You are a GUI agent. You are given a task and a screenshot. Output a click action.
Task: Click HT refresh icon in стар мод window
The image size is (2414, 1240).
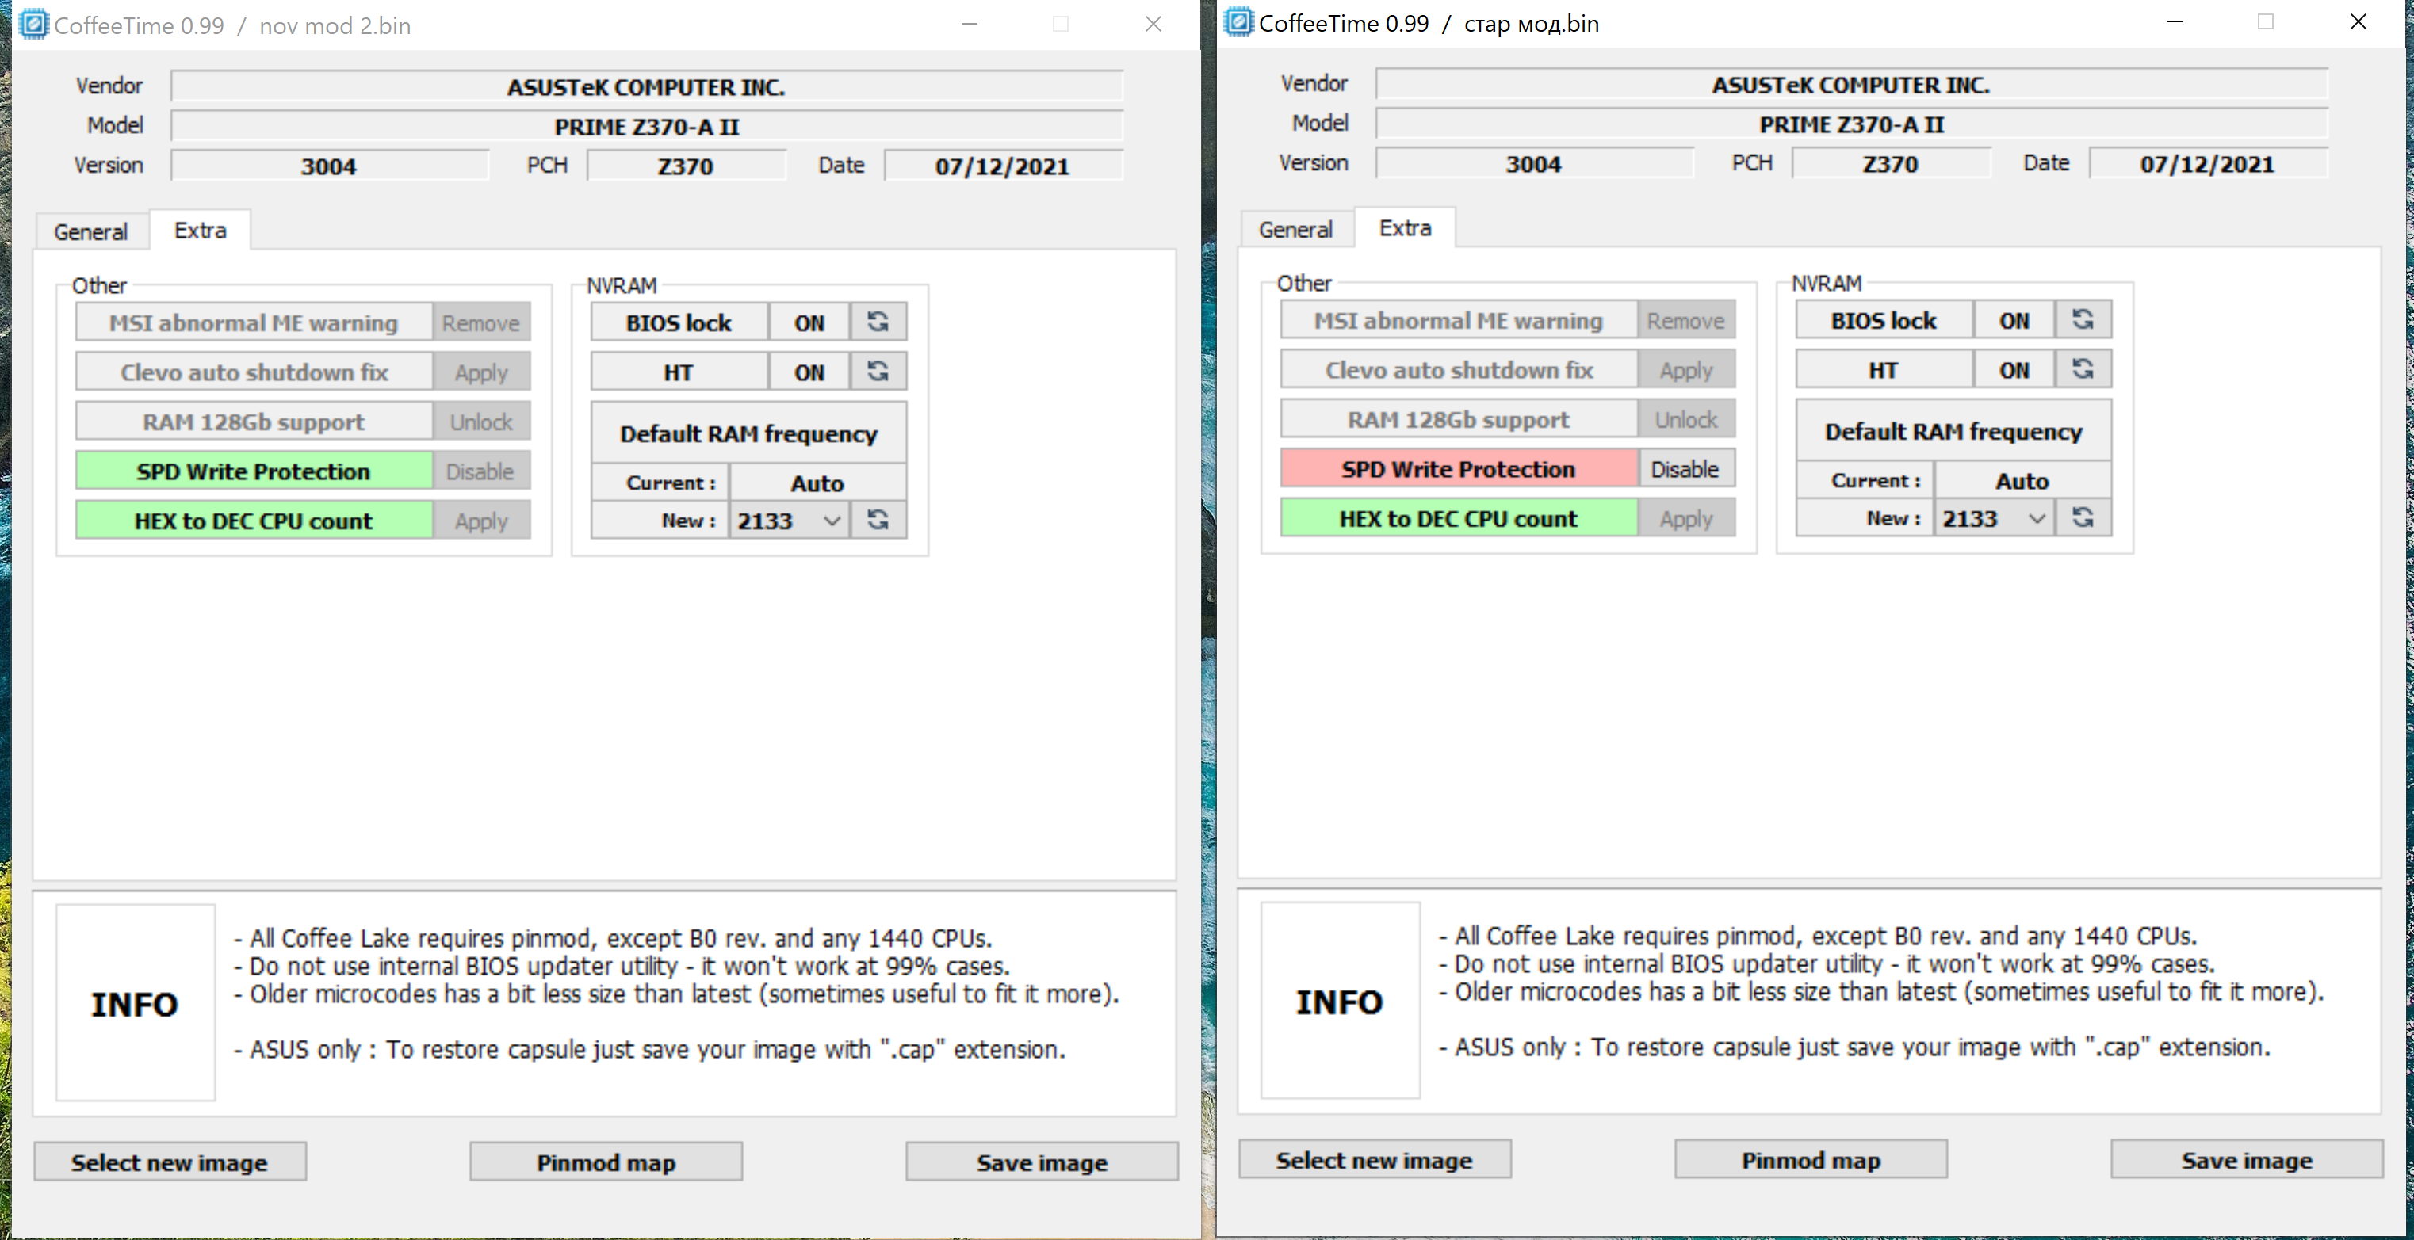2083,370
